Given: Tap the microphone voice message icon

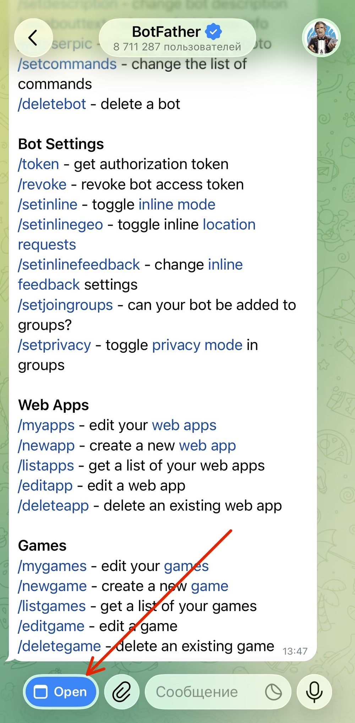Looking at the screenshot, I should (x=314, y=692).
